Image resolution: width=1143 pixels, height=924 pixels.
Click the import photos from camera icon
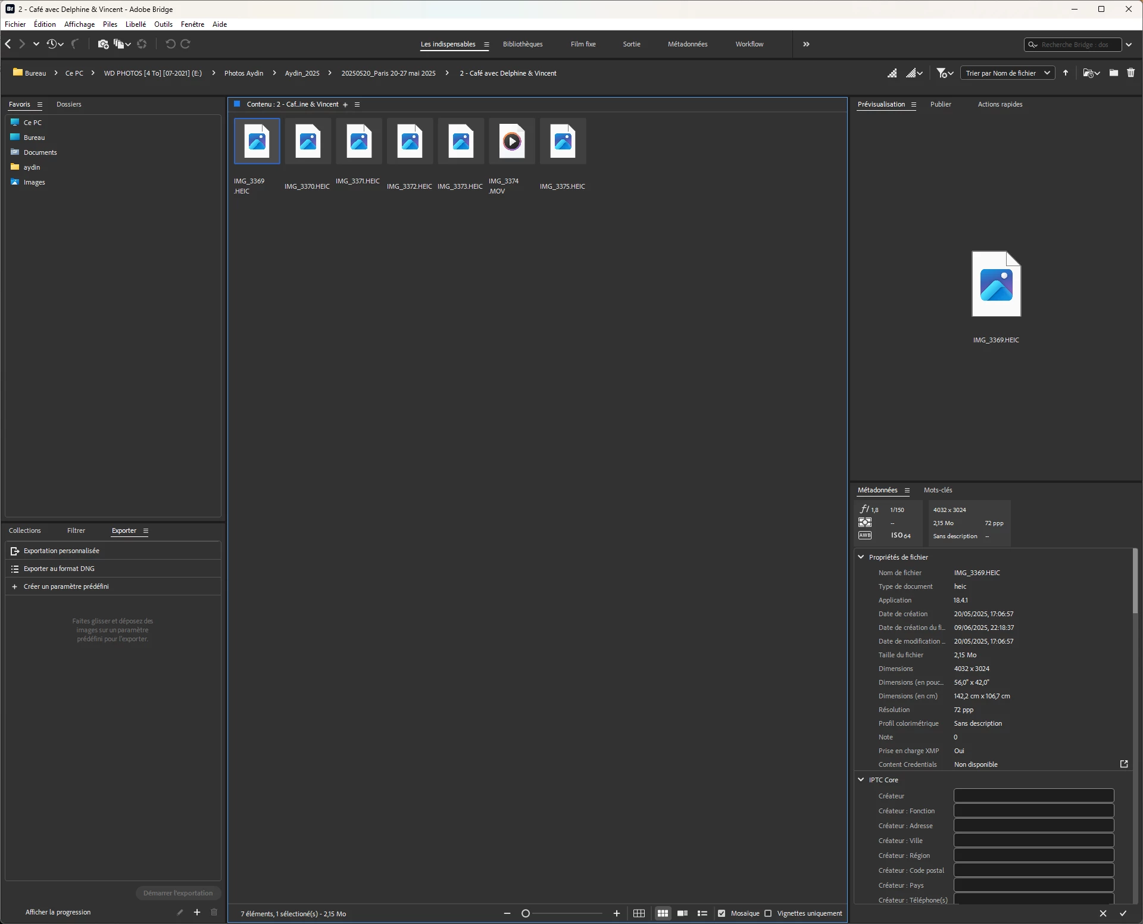(x=102, y=44)
